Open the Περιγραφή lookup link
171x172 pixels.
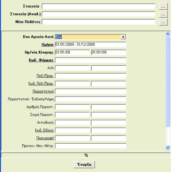pos(45,138)
